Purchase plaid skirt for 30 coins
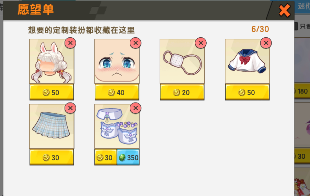 (x=51, y=157)
